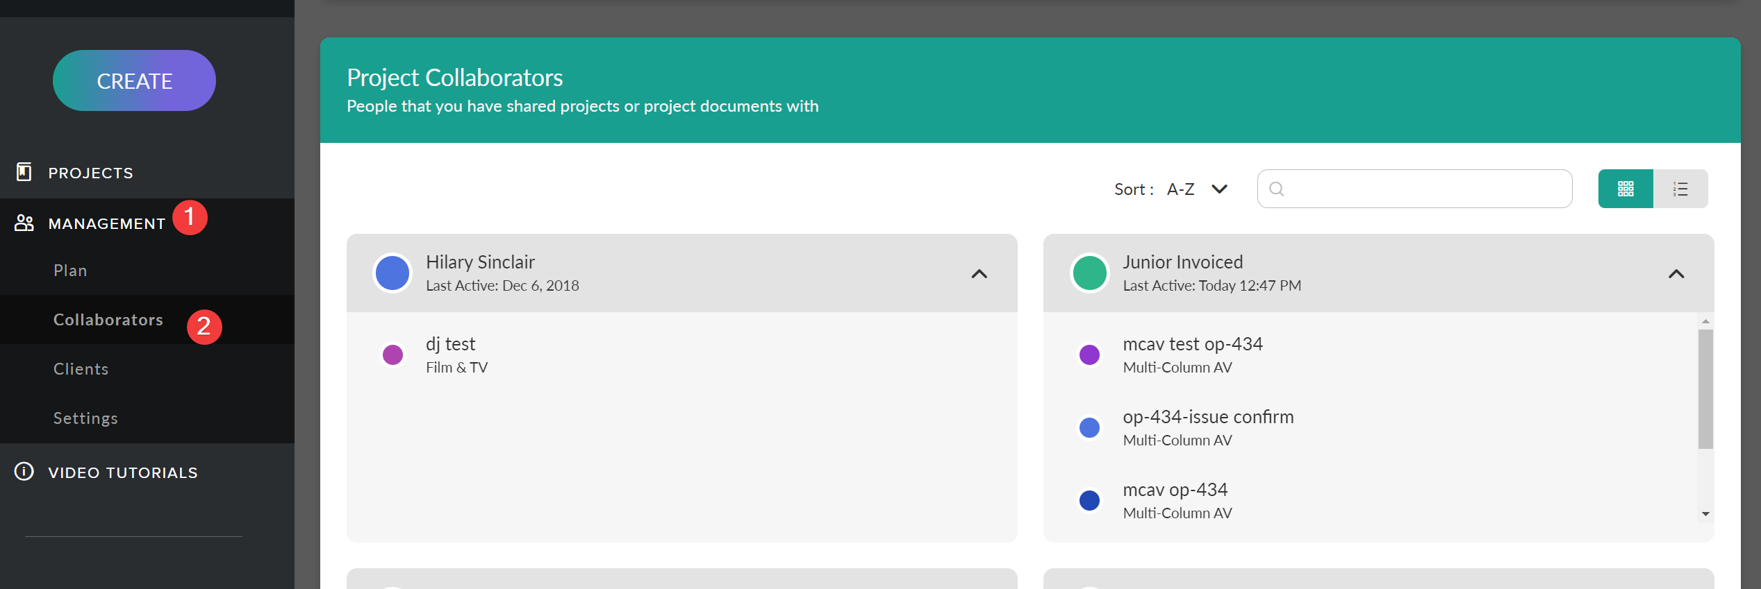Click the search magnifier icon
This screenshot has height=589, width=1761.
pos(1277,189)
